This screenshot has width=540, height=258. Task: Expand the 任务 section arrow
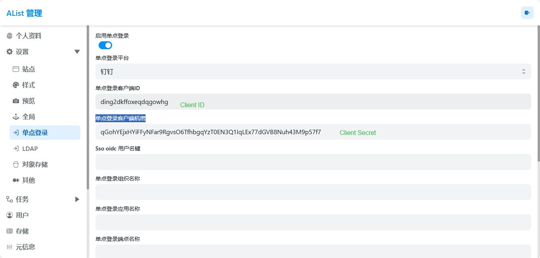[x=77, y=199]
